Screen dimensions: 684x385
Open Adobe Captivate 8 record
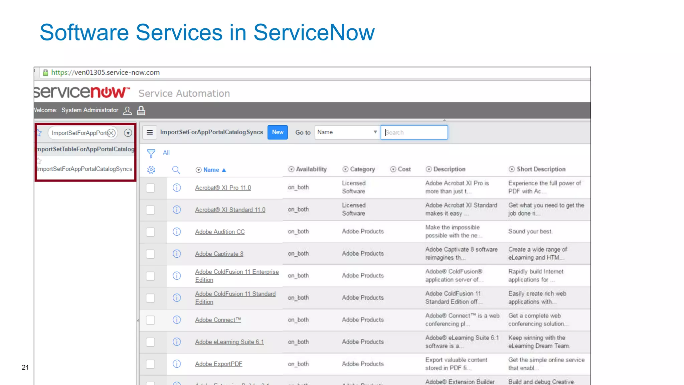pos(219,254)
